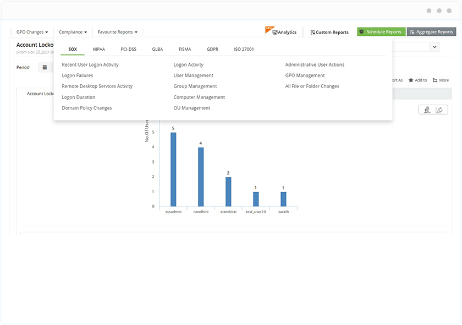The width and height of the screenshot is (462, 325).
Task: Open Domain Policy Changes report
Action: pyautogui.click(x=87, y=108)
